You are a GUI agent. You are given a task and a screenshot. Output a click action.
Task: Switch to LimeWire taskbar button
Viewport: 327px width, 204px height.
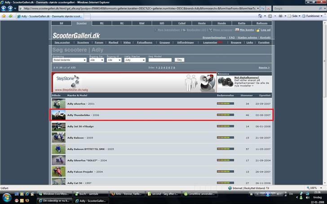(x=200, y=194)
